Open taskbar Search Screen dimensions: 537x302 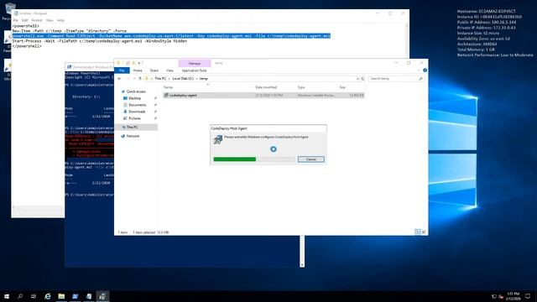point(20,296)
